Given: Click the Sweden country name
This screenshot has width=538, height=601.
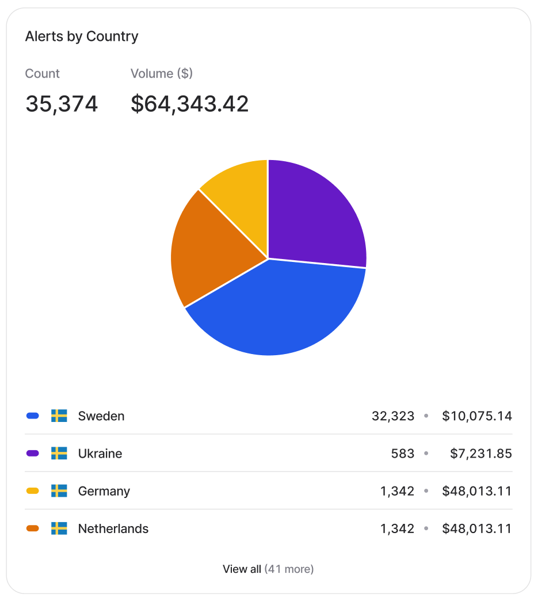Looking at the screenshot, I should click(101, 416).
